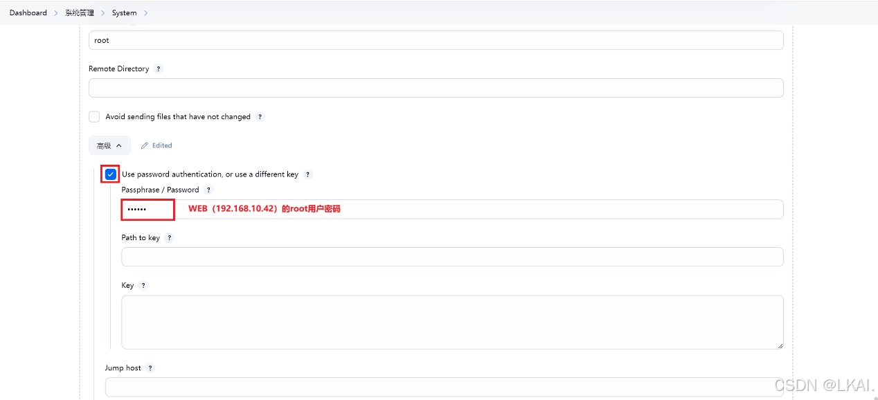The width and height of the screenshot is (878, 400).
Task: Open help for Path to key
Action: click(x=170, y=238)
